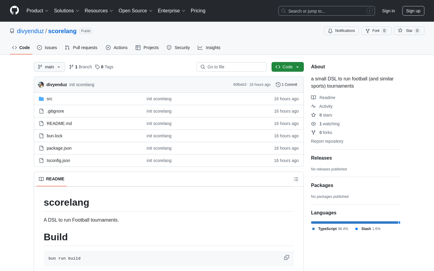Screen dimensions: 434x271
Task: View the 0 Tags link
Action: 104,67
